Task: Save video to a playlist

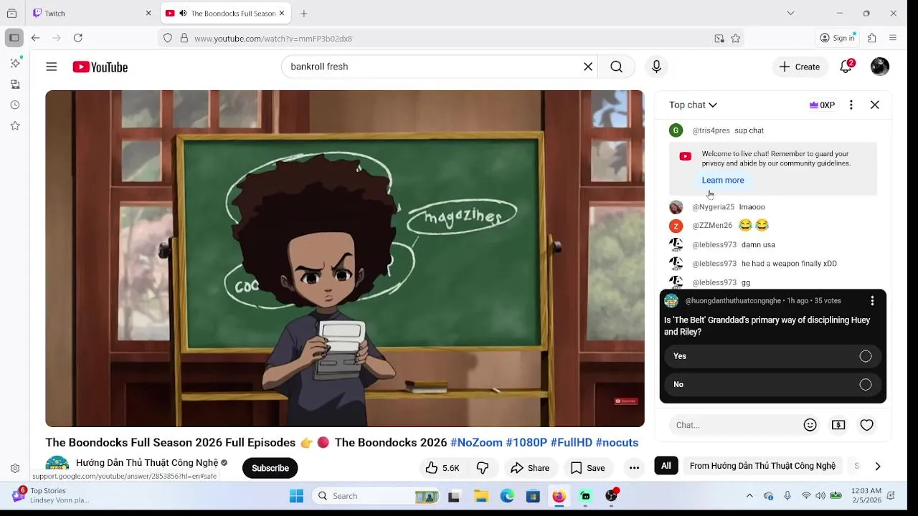Action: coord(587,468)
